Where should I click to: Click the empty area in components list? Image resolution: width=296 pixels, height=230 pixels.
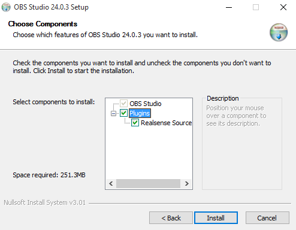[x=149, y=153]
